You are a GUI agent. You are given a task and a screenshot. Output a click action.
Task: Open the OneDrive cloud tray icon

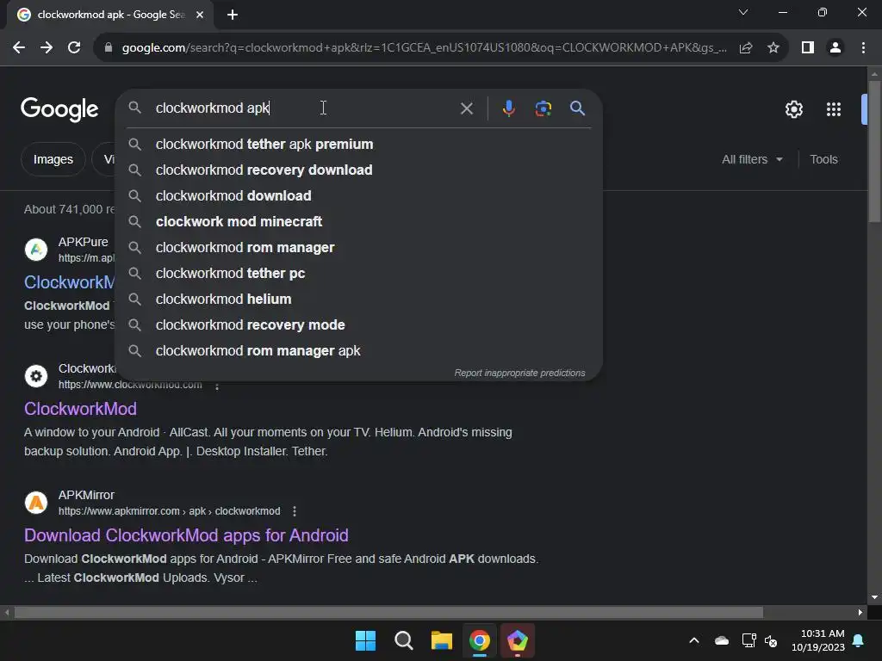pyautogui.click(x=722, y=640)
